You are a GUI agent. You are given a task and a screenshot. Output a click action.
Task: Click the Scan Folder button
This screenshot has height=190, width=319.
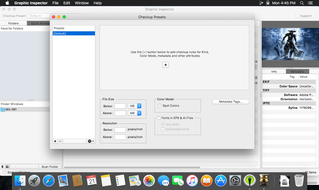[50, 167]
